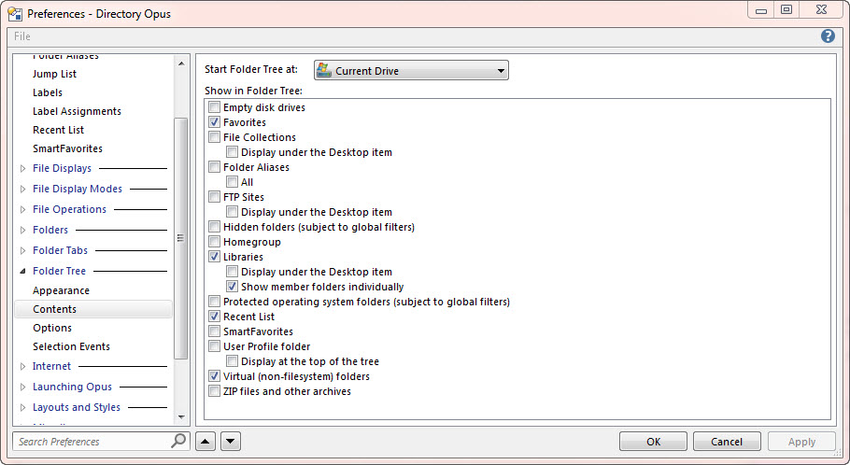Image resolution: width=850 pixels, height=465 pixels.
Task: Click the category list vertical scrollbar
Action: pos(181,238)
